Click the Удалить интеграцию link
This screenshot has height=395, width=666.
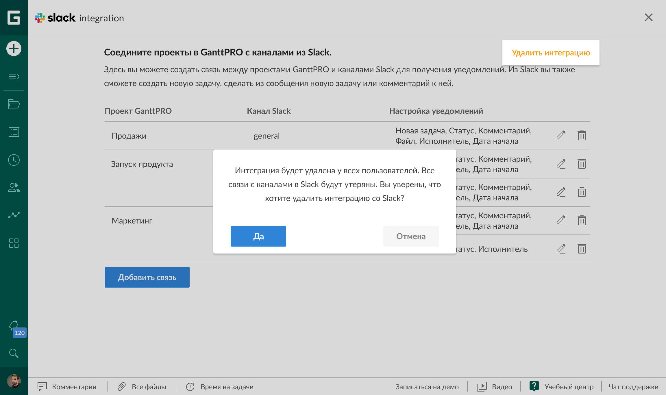click(550, 53)
